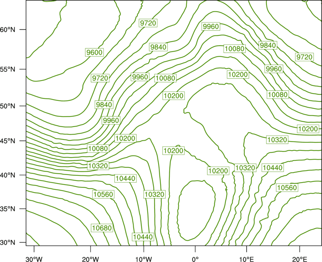Select the 10680 contour label
The width and height of the screenshot is (322, 262).
point(102,228)
